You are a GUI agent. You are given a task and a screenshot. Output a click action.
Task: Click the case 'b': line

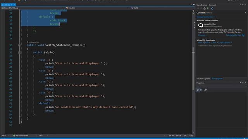tap(46, 71)
